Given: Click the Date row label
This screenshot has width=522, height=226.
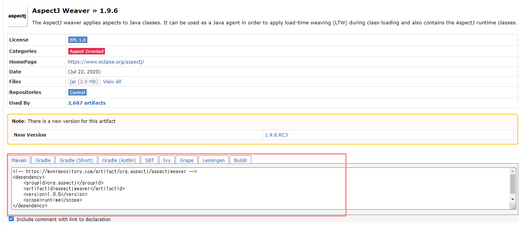Looking at the screenshot, I should [15, 72].
